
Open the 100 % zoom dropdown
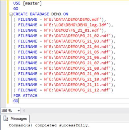click(19, 111)
